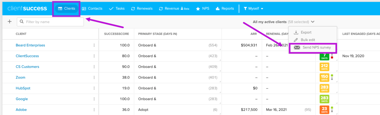Click the last engaged date Nov 19, 2020
This screenshot has width=380, height=115.
tap(353, 56)
